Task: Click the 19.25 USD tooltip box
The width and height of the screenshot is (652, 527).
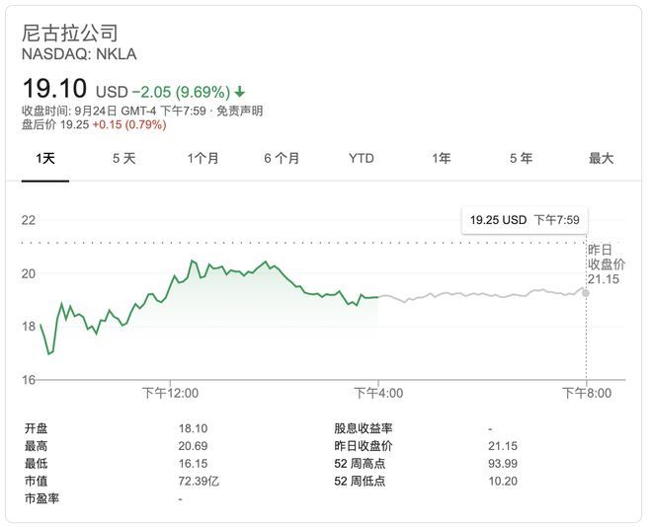Action: (x=525, y=220)
